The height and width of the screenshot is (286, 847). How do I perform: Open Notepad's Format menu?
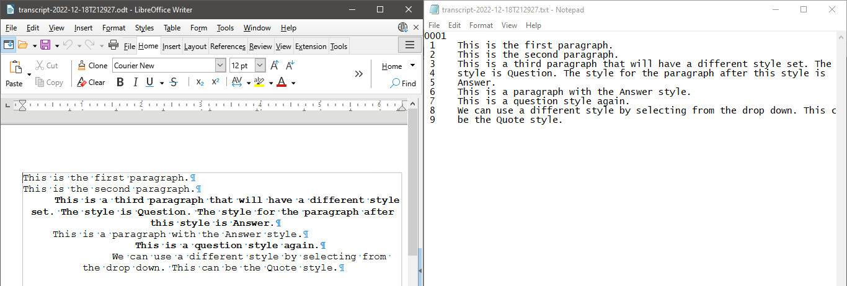click(481, 25)
